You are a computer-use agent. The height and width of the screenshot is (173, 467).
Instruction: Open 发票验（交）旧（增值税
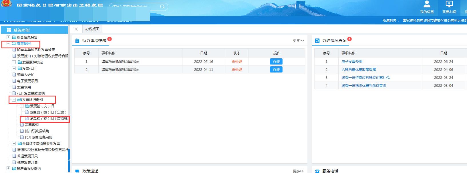tap(49, 119)
